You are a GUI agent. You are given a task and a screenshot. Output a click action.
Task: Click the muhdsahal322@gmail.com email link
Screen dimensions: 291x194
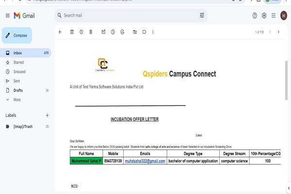(145, 161)
